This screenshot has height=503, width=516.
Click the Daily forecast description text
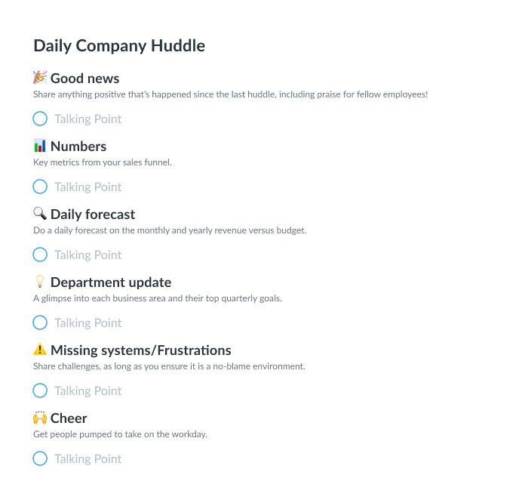point(170,230)
